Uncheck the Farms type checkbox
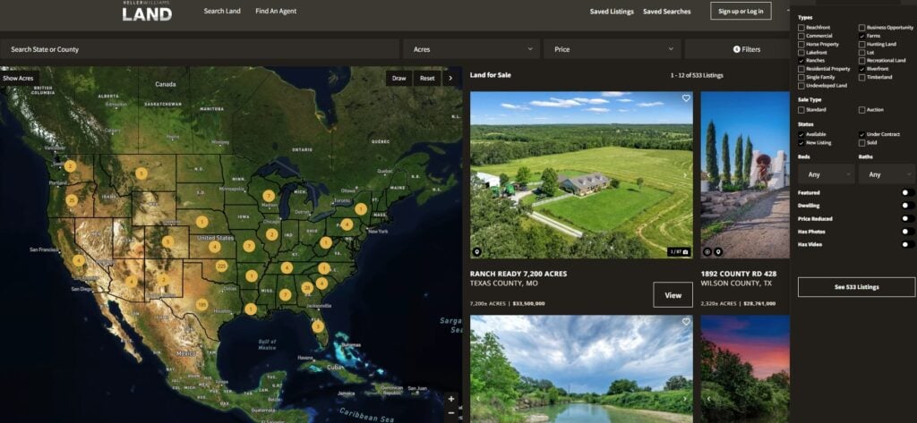This screenshot has width=917, height=423. (x=862, y=36)
